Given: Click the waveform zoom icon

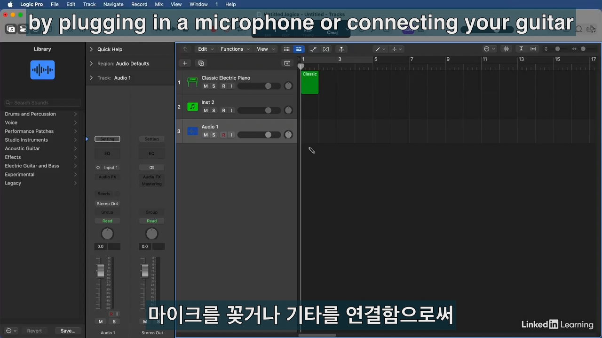Looking at the screenshot, I should (x=506, y=49).
